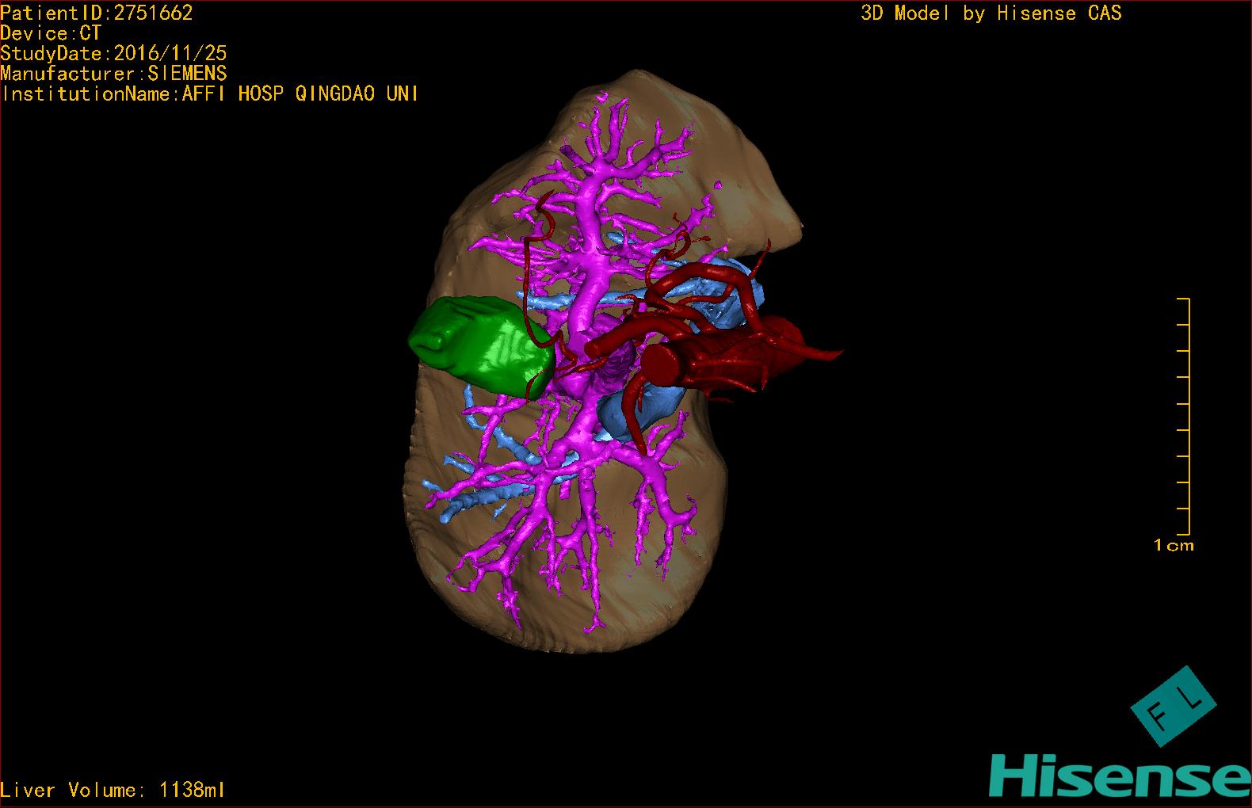Click the FL orientation cube
This screenshot has width=1252, height=808.
(1174, 706)
